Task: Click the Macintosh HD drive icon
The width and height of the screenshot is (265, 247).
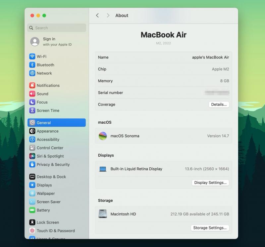Action: pyautogui.click(x=103, y=214)
